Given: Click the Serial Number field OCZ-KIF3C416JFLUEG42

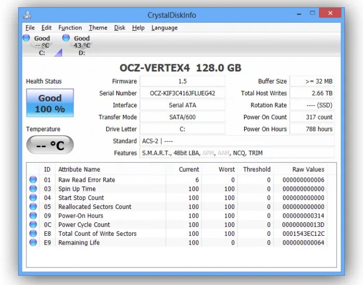Looking at the screenshot, I should pyautogui.click(x=183, y=93).
